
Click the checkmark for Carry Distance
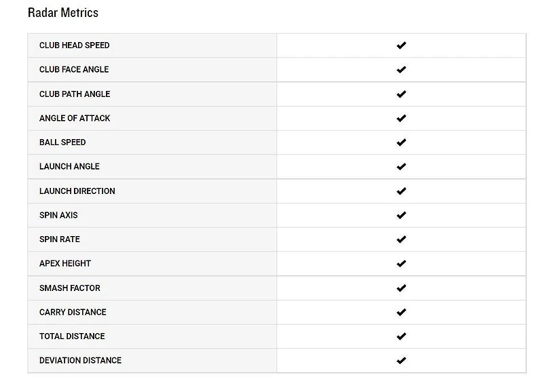coord(401,312)
